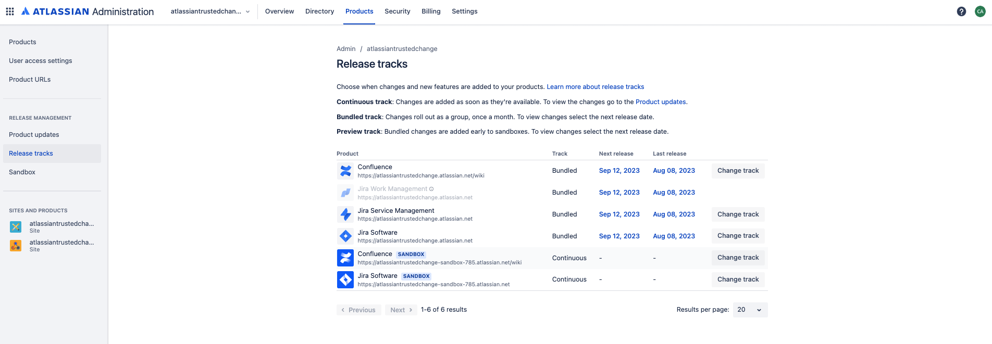Viewport: 992px width, 344px height.
Task: Change track for production Confluence
Action: pyautogui.click(x=738, y=171)
